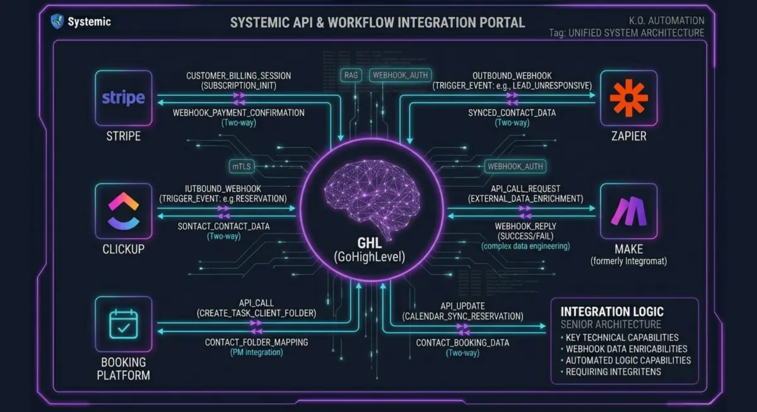Click SENIOR ARCHITECTURE subtitle

pyautogui.click(x=611, y=324)
